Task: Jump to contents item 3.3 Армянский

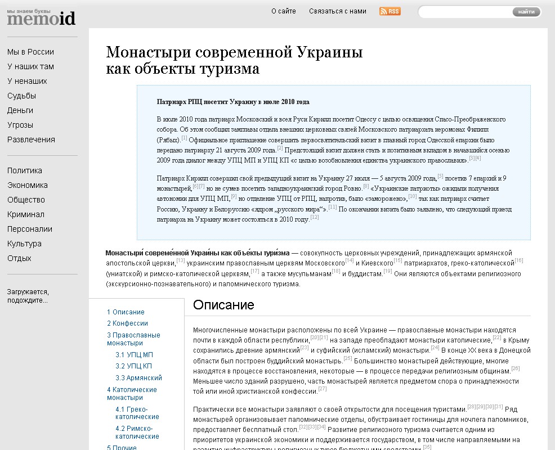Action: coord(138,378)
